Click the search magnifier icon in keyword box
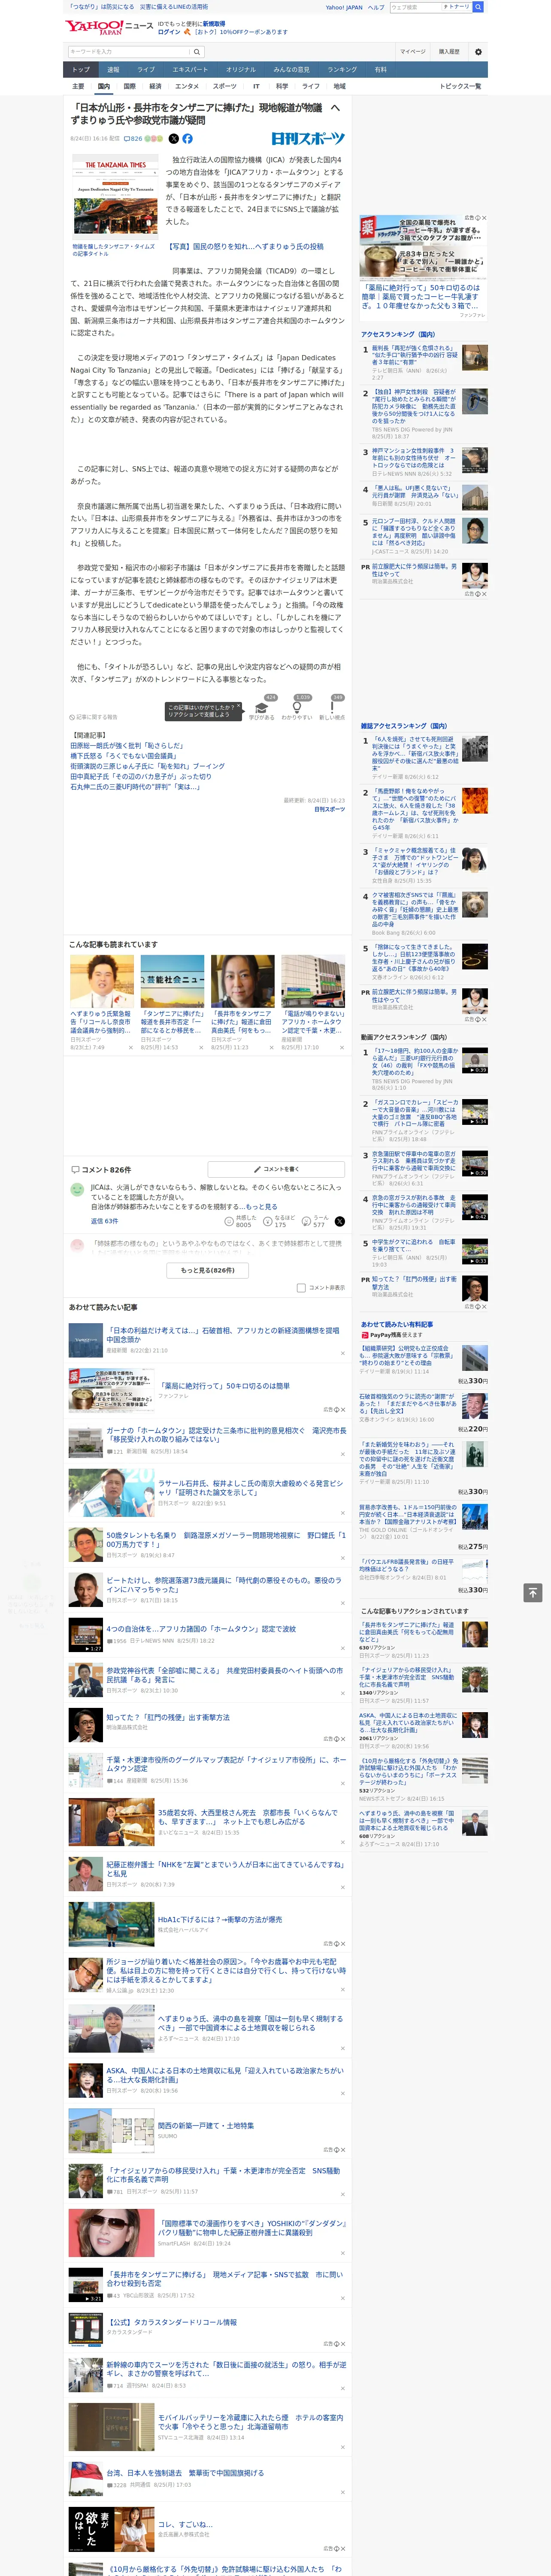 point(197,52)
